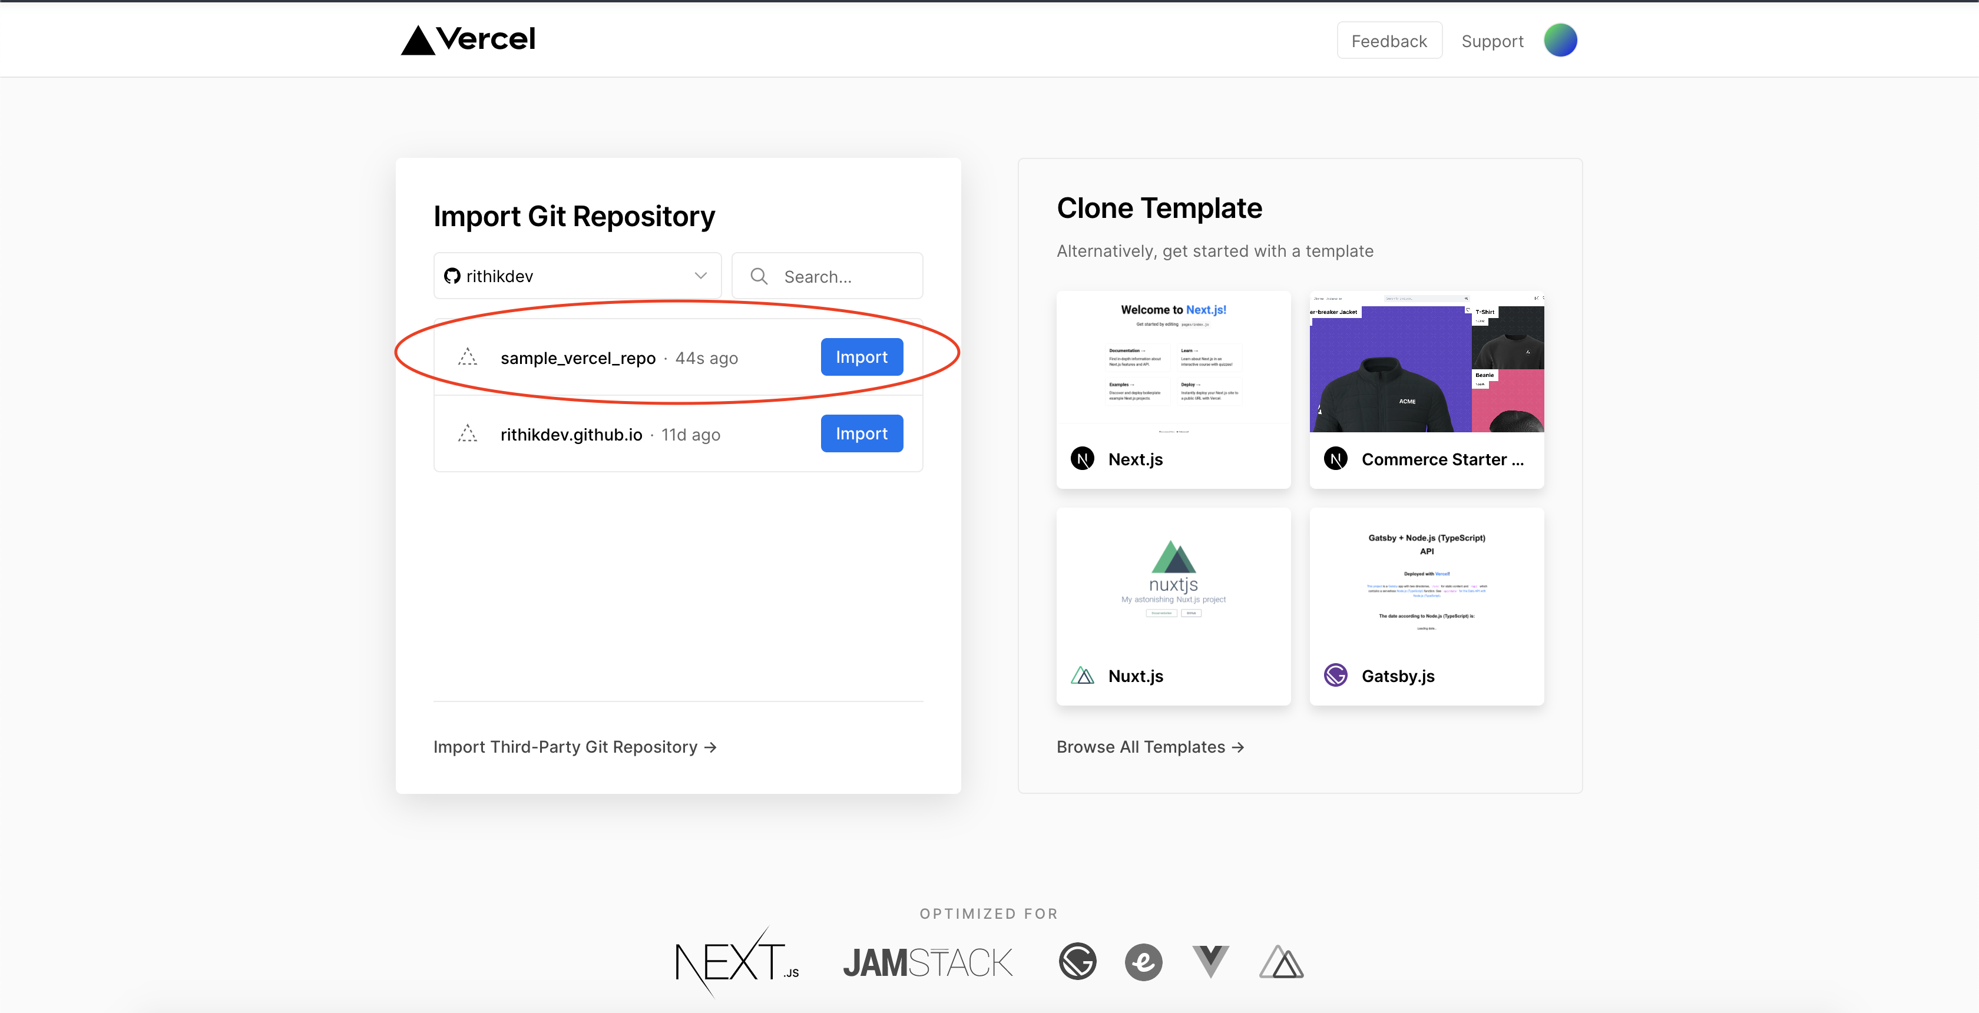Click the Gatsby logo in footer
Viewport: 1979px width, 1013px height.
tap(1077, 962)
